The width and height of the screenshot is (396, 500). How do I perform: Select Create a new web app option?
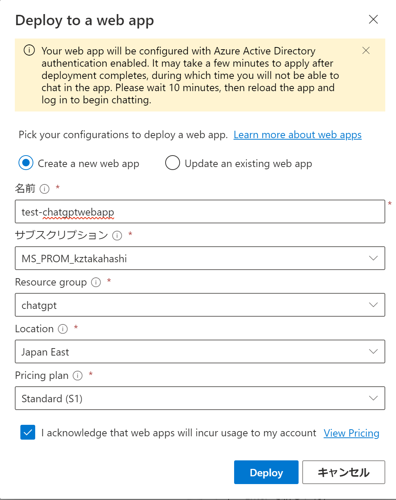click(26, 163)
